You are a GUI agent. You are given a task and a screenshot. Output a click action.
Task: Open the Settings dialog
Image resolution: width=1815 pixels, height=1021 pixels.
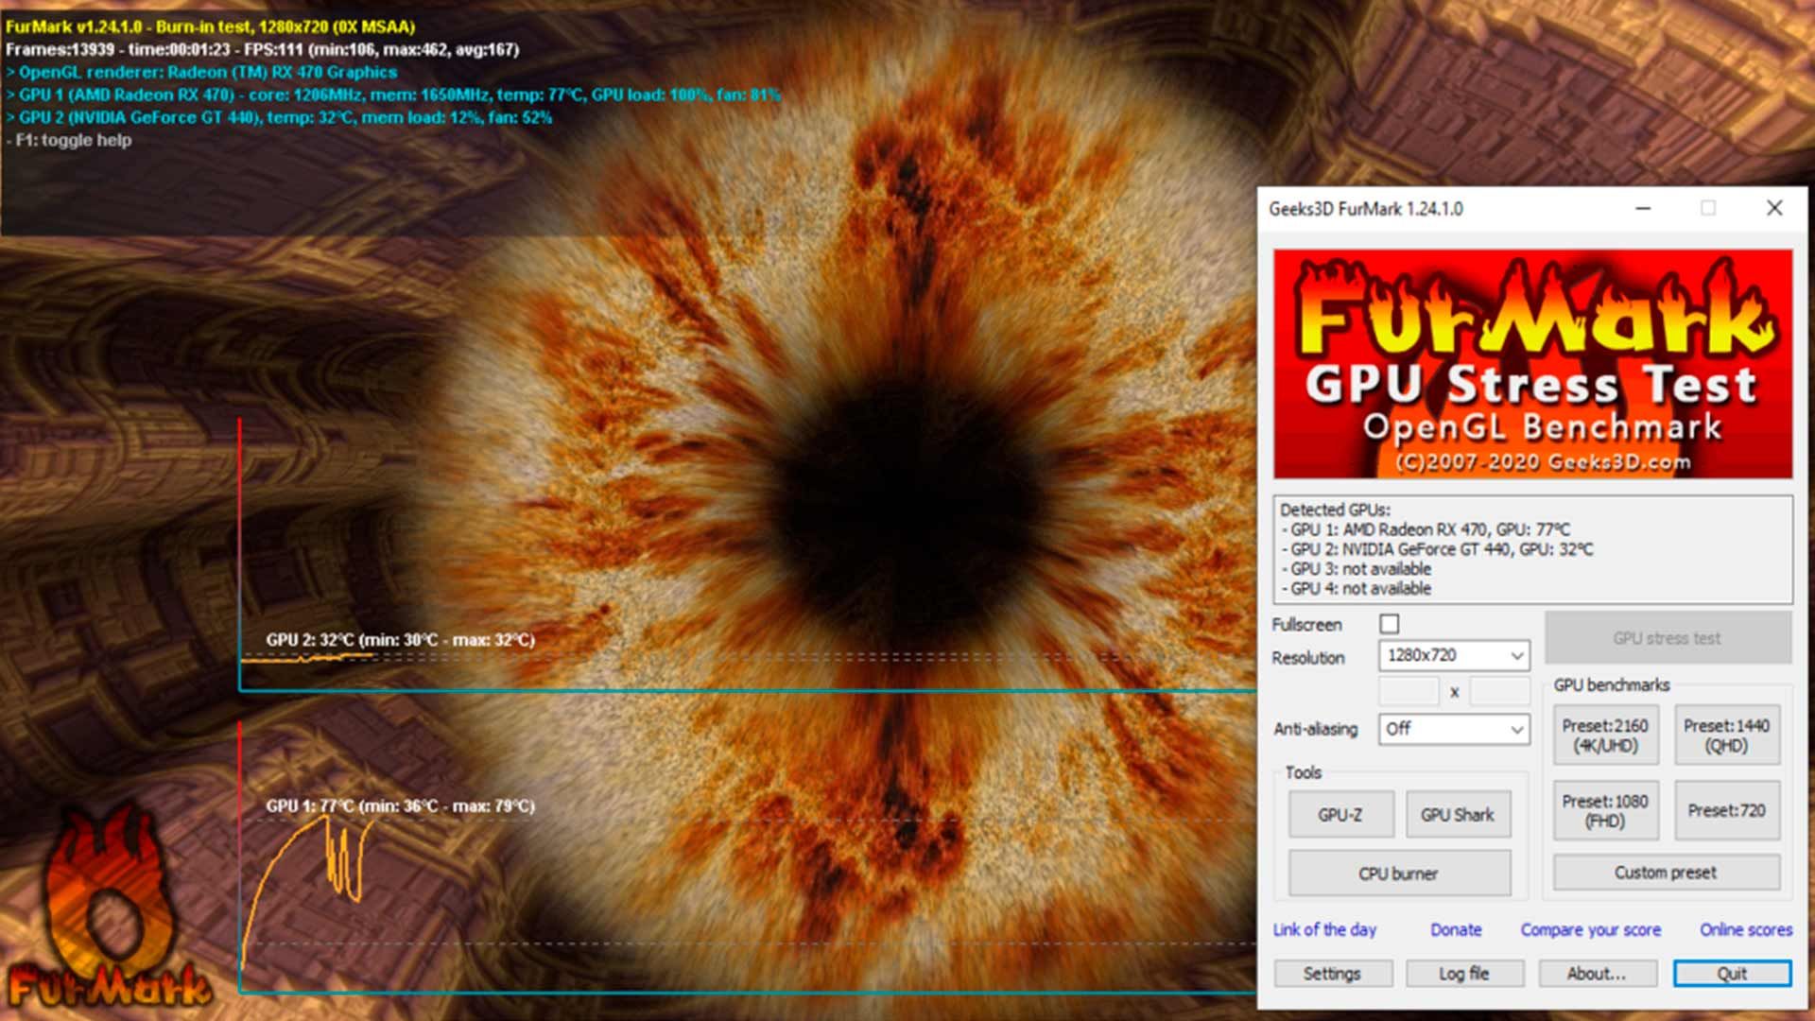click(x=1332, y=974)
